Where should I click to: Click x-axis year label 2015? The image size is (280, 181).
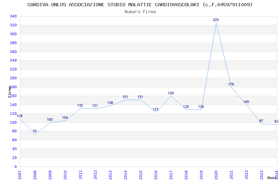coord(141,175)
